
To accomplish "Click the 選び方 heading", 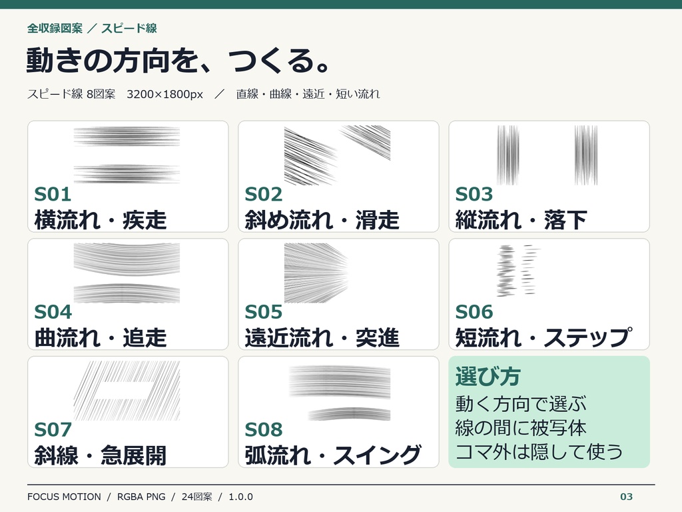I will (x=488, y=377).
